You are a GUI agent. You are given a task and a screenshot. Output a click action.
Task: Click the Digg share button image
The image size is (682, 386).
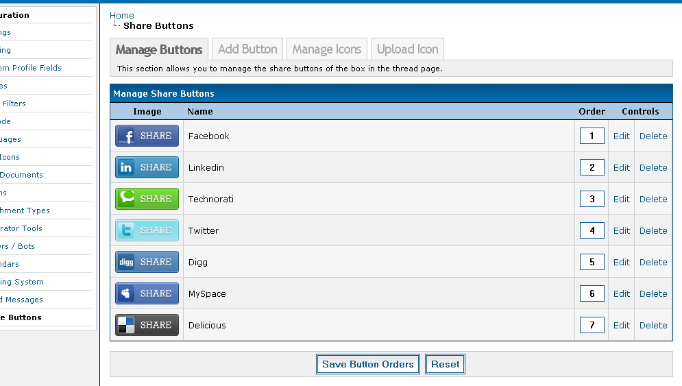tap(147, 262)
